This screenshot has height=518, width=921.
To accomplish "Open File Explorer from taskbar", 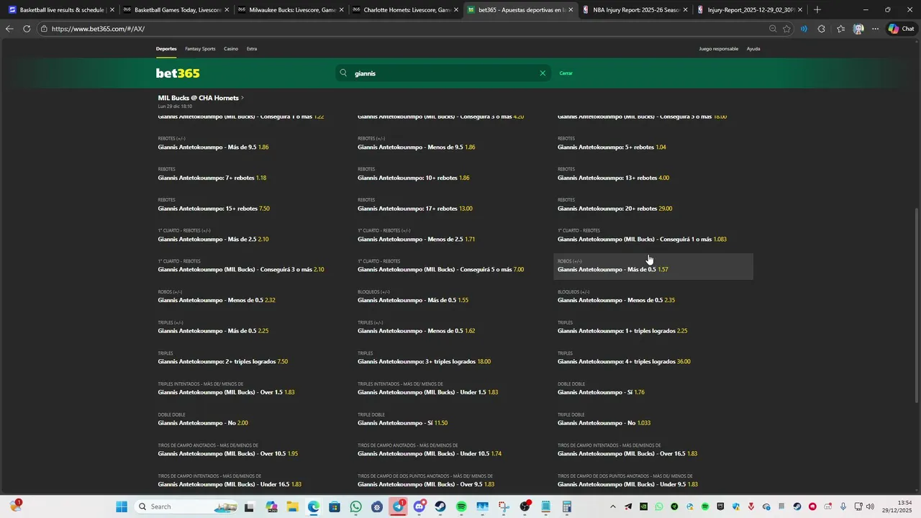I will click(293, 506).
